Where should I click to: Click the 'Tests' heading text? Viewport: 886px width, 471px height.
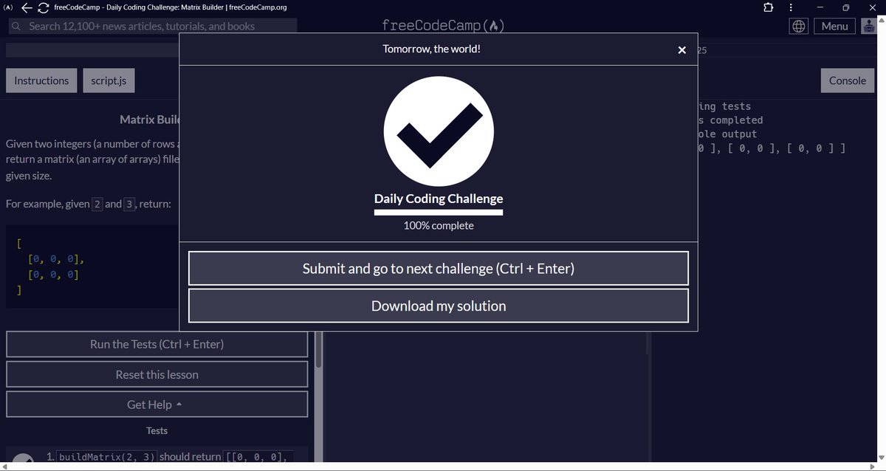click(x=157, y=430)
